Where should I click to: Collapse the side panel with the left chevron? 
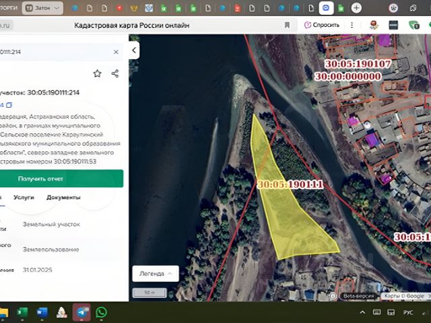point(134,50)
